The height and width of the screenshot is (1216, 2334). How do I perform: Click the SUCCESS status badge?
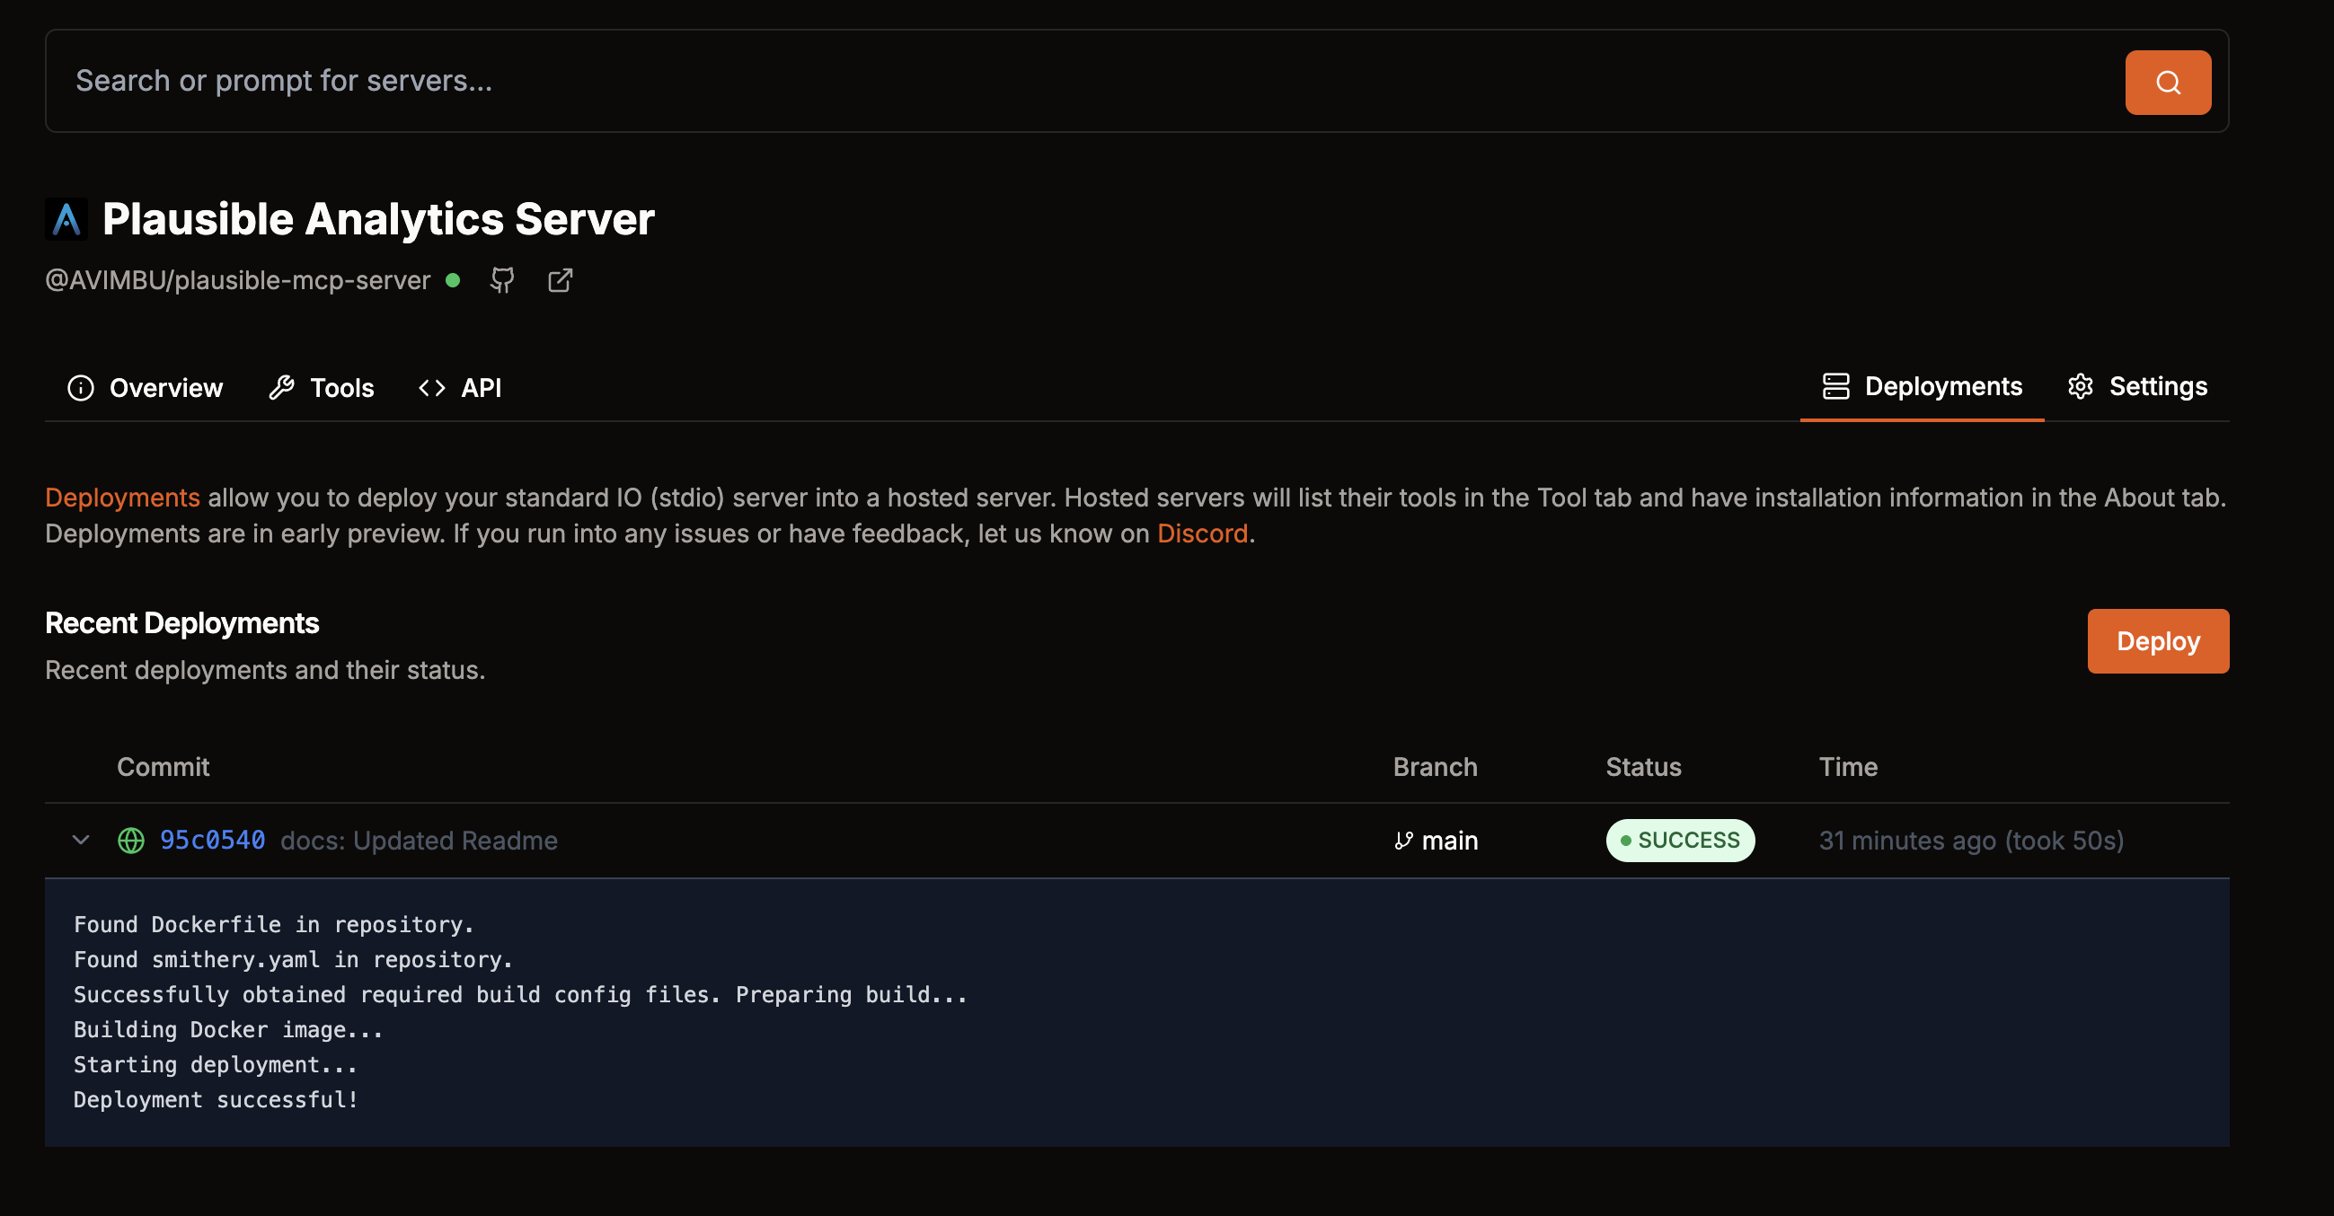click(1680, 841)
